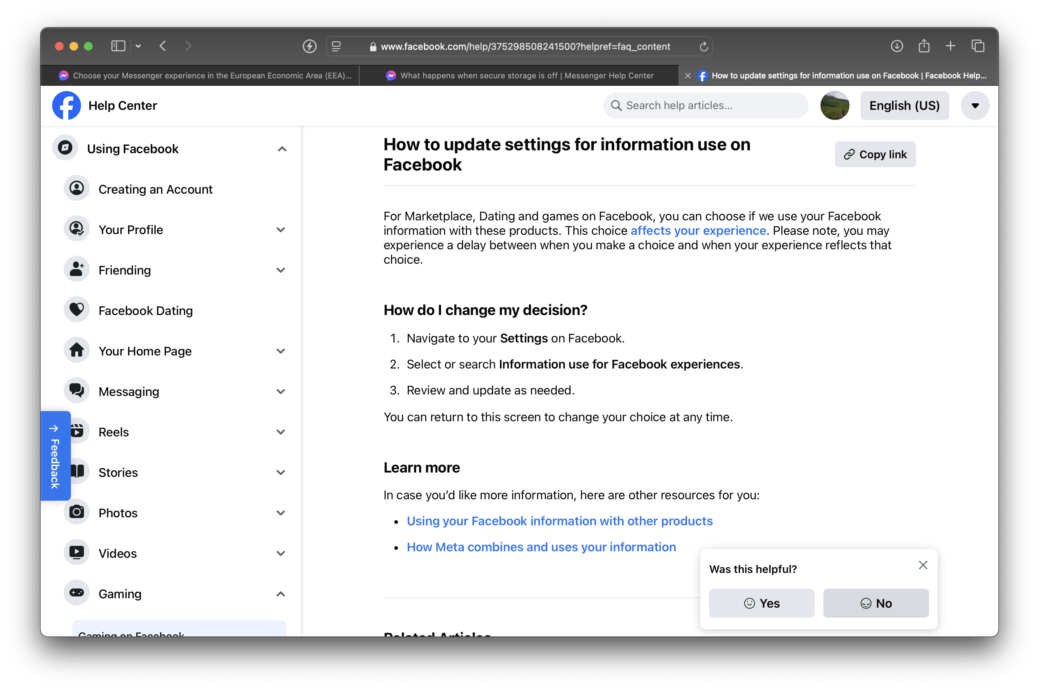Expand the Photos chevron
The width and height of the screenshot is (1039, 690).
point(281,513)
